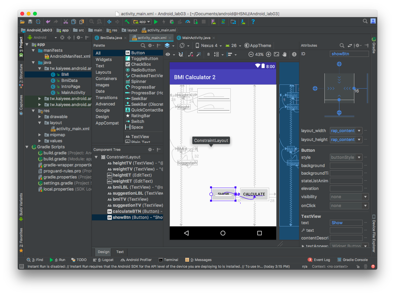The image size is (395, 295).
Task: Click the Copy toolbar icon
Action: pyautogui.click(x=73, y=22)
